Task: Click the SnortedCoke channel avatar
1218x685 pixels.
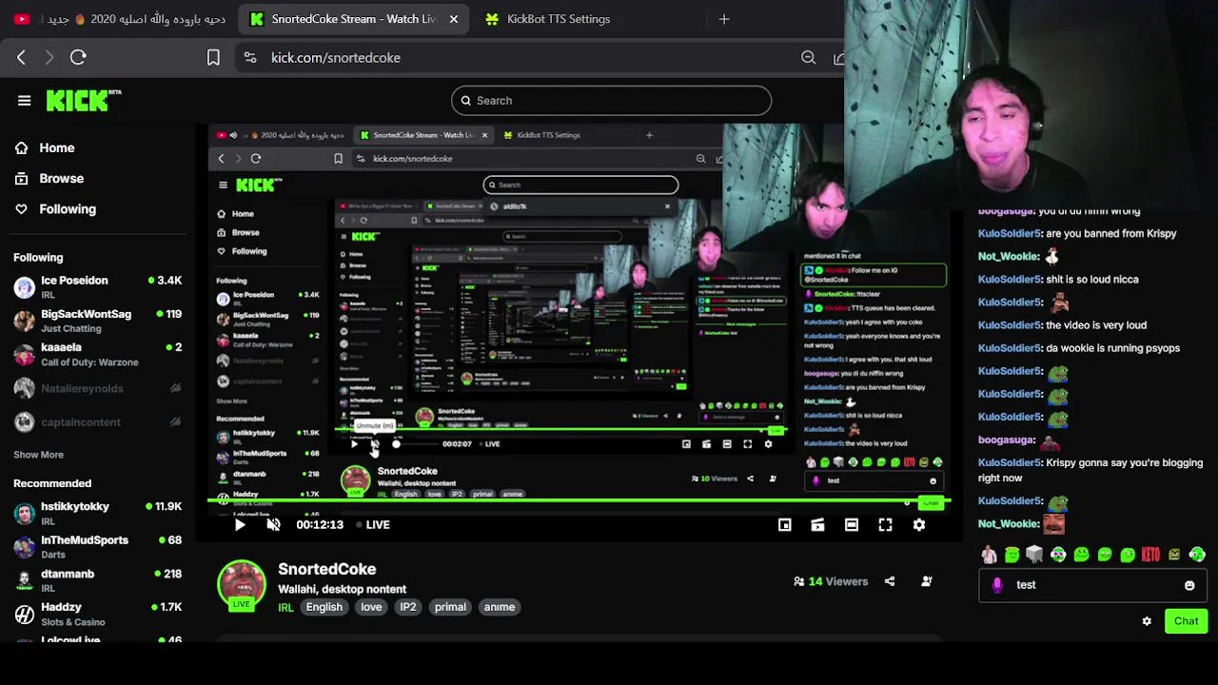Action: click(242, 583)
